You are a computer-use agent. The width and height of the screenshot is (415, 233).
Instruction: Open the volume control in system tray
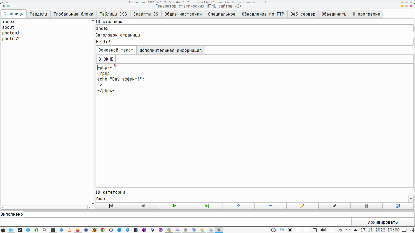pos(323,230)
